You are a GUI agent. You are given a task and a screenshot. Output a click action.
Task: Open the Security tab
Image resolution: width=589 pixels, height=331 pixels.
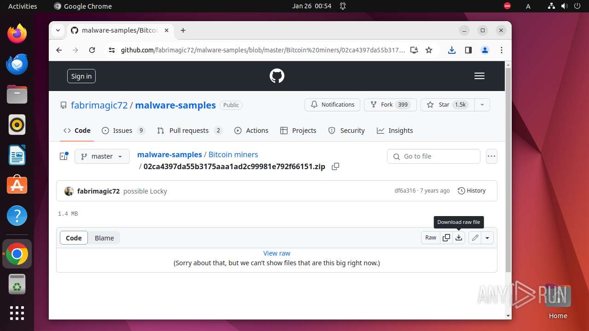coord(346,131)
